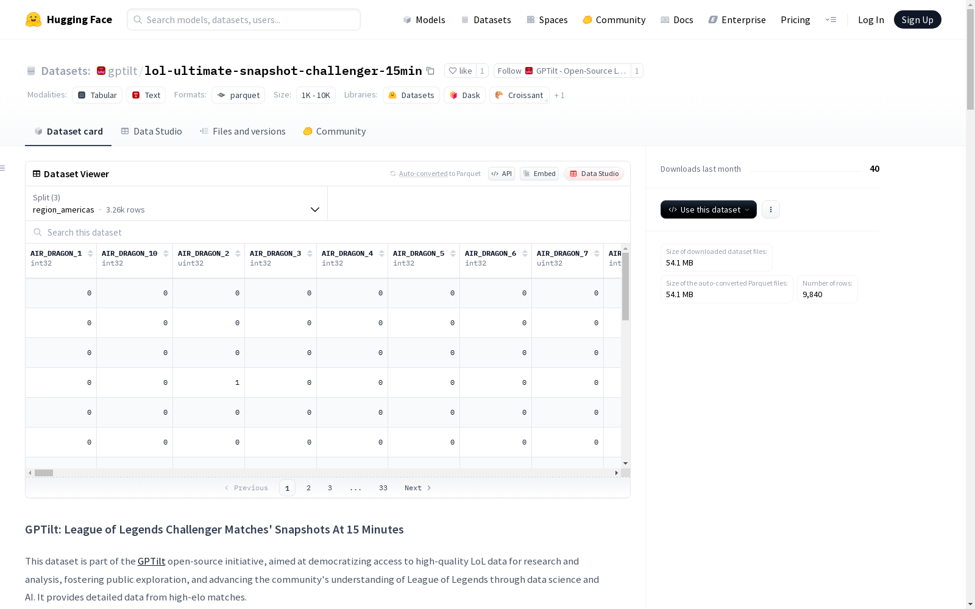Sort by AIR_DRAGON_6 column

pyautogui.click(x=525, y=253)
